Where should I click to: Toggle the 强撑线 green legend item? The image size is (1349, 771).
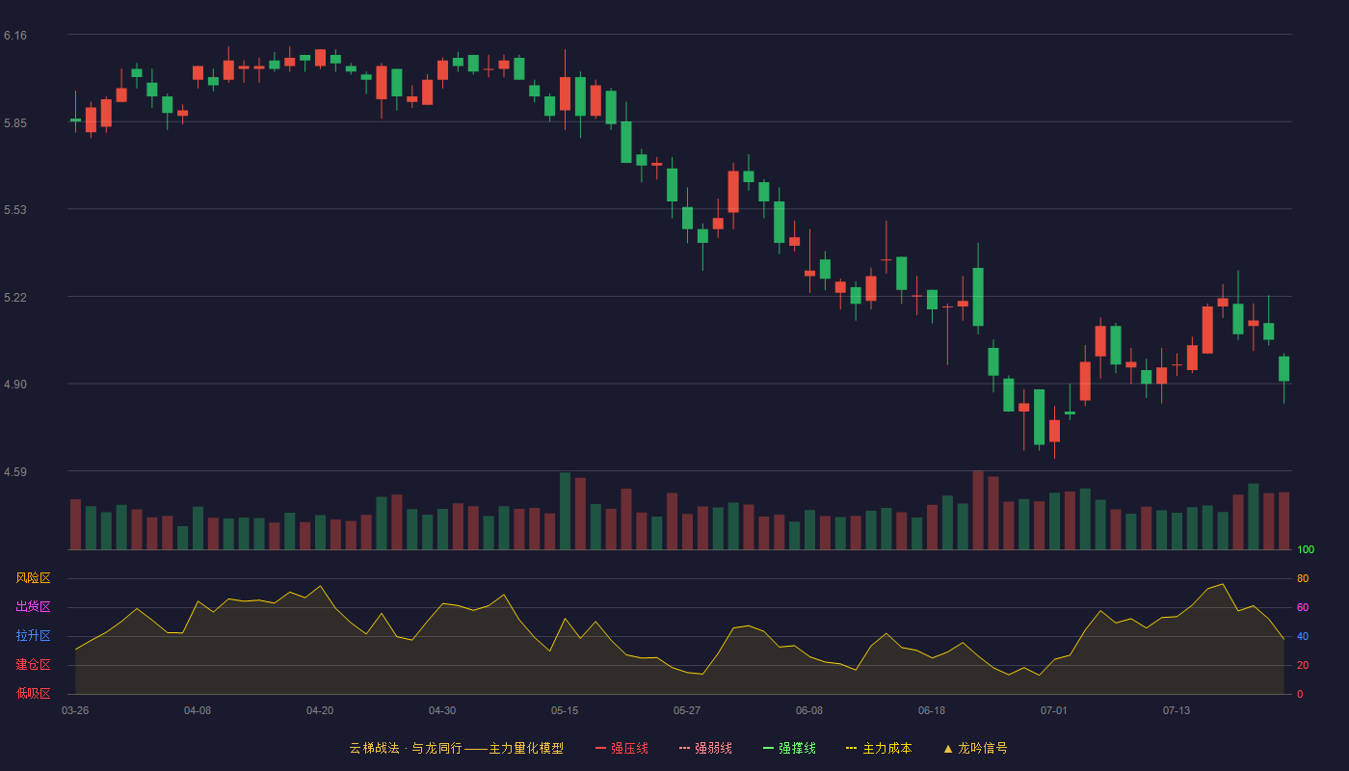pos(789,748)
